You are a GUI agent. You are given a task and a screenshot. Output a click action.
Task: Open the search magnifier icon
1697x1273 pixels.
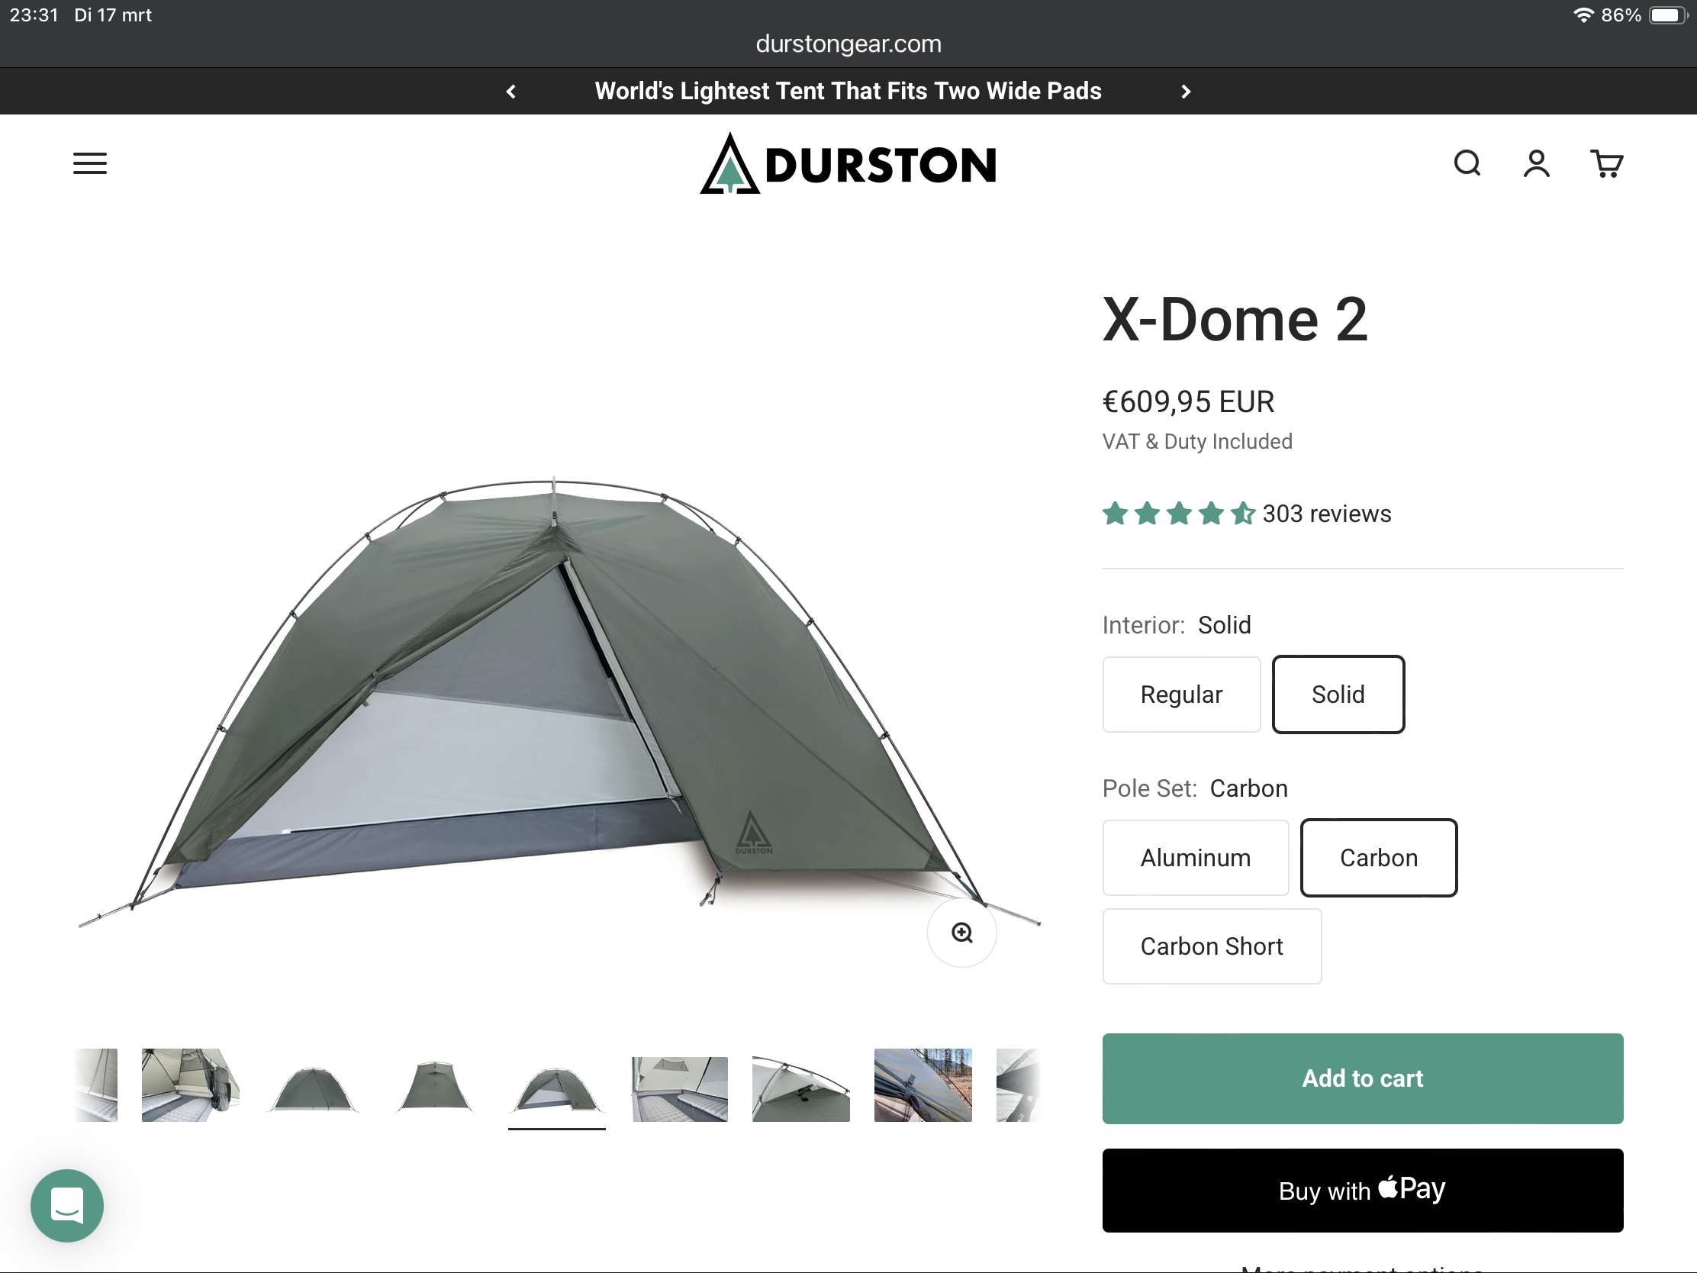click(x=1467, y=163)
